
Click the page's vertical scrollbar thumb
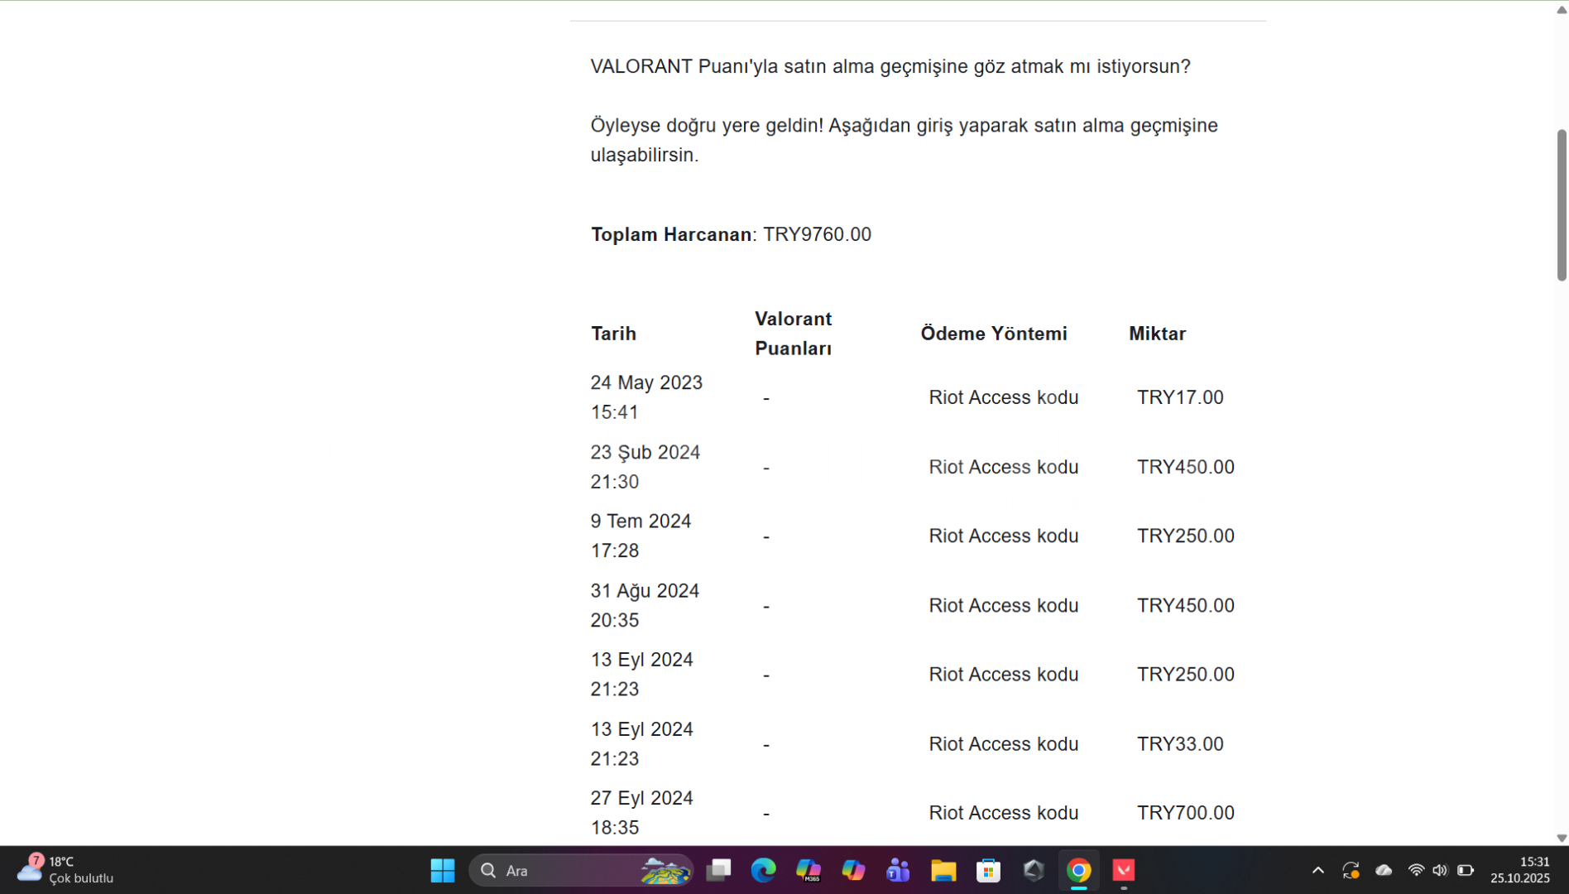[1562, 204]
